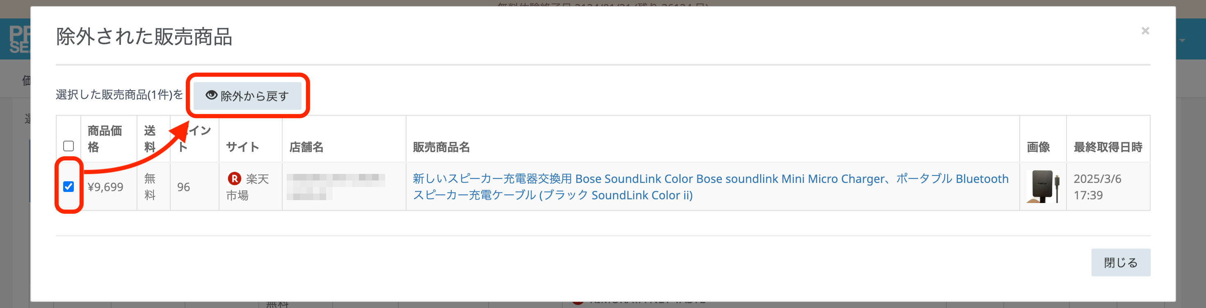1206x308 pixels.
Task: Click the eye icon on the 除外から戻す button
Action: pos(211,95)
